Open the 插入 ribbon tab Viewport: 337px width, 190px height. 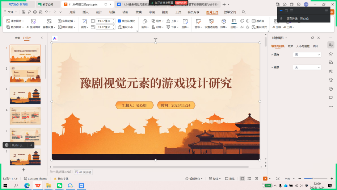click(85, 12)
